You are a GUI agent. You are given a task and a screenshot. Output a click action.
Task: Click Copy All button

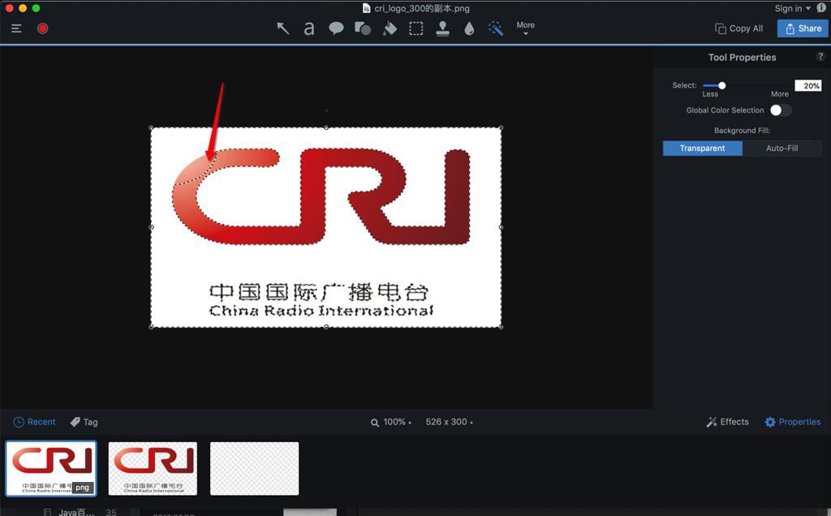[x=738, y=28]
